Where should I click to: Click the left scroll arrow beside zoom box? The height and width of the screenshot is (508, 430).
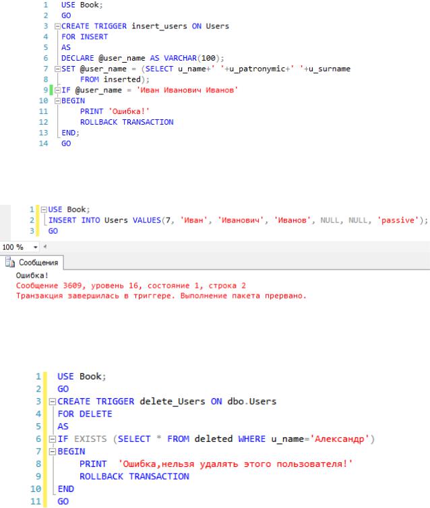point(44,247)
